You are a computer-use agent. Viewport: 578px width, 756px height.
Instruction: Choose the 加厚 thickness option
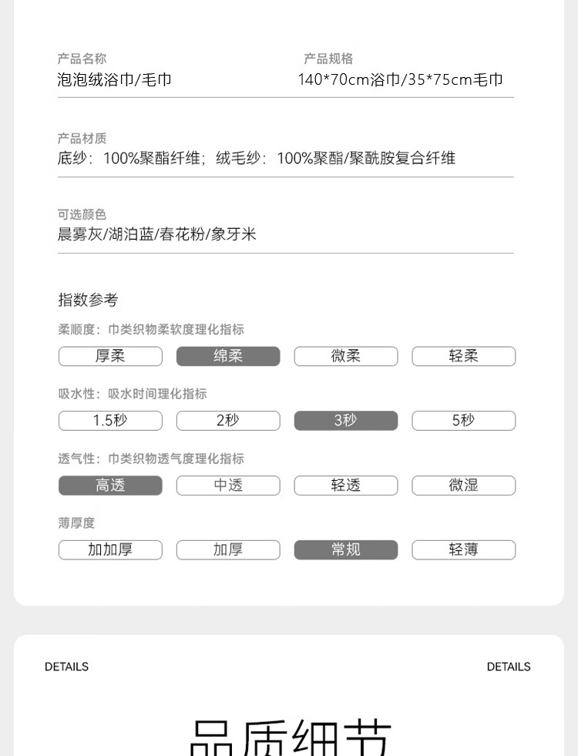coord(228,549)
